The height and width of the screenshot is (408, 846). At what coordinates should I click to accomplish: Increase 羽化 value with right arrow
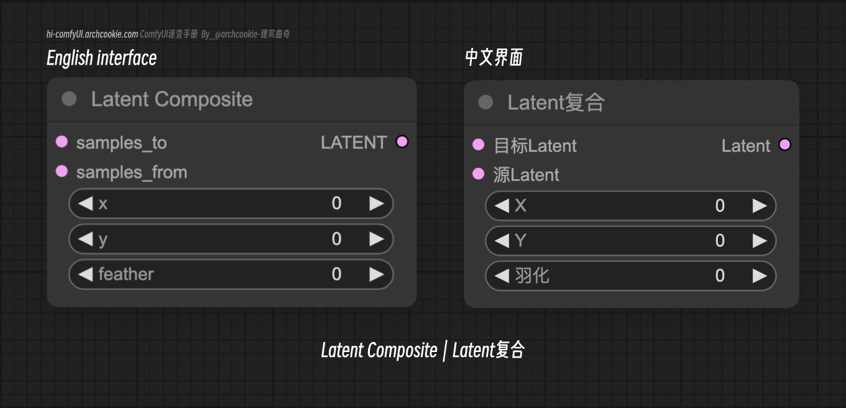tap(759, 276)
